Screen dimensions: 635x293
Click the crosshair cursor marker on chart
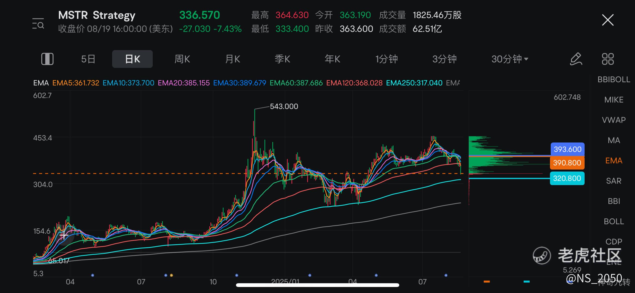[x=64, y=235]
